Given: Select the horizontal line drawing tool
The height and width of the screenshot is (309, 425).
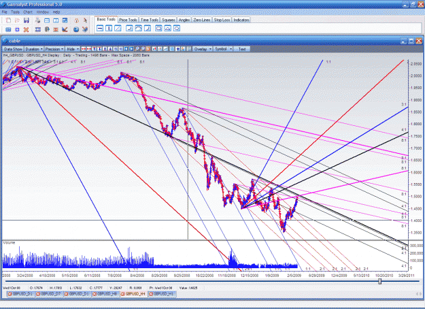Looking at the screenshot, I should click(100, 28).
